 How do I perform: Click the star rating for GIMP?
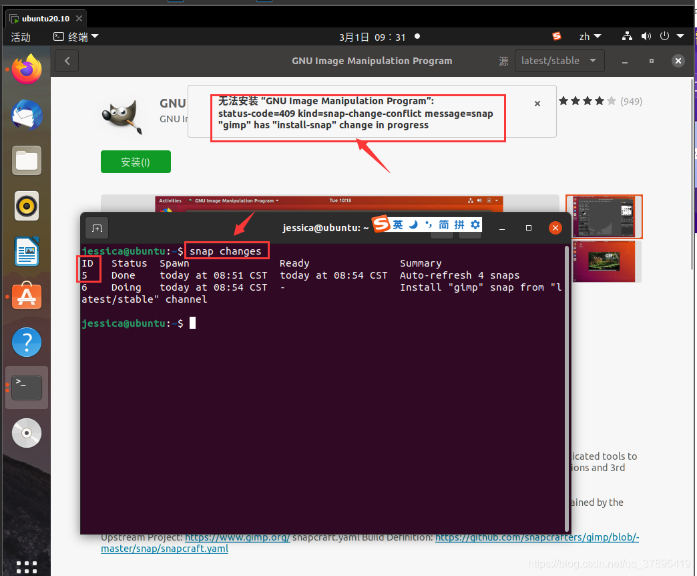(588, 101)
